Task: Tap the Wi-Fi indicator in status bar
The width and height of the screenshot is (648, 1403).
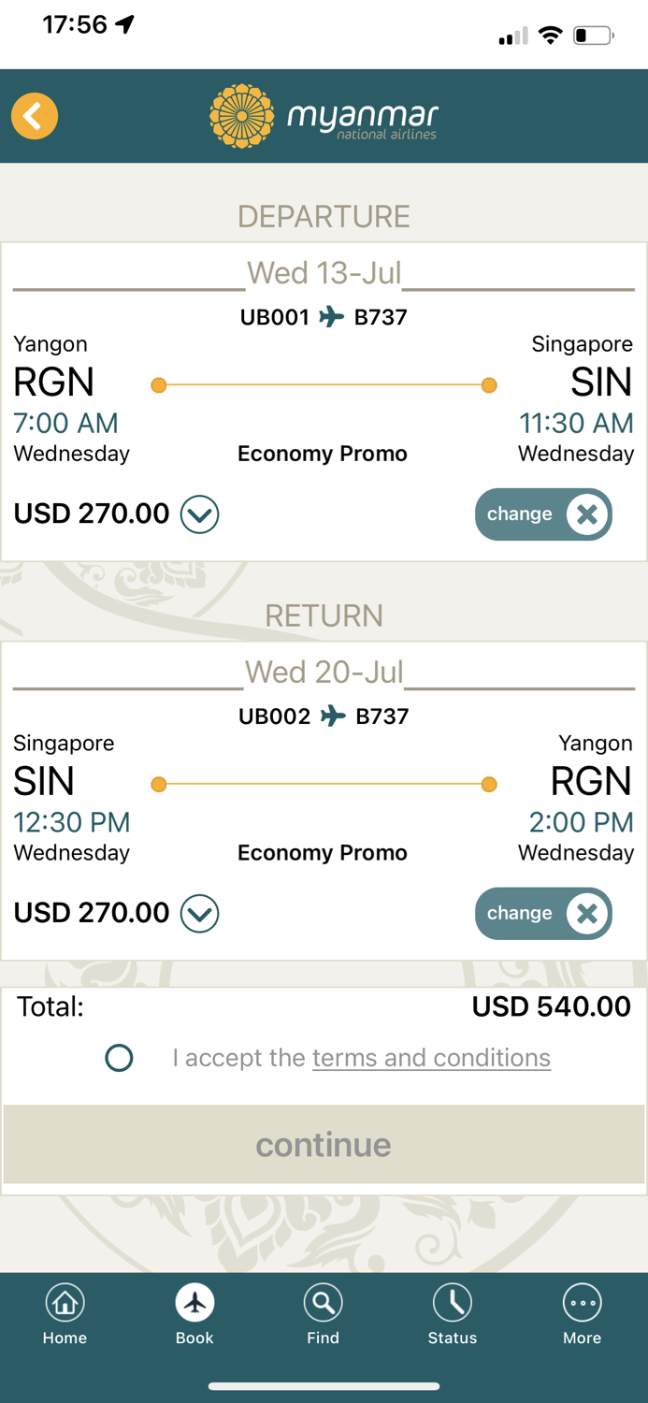Action: [551, 35]
